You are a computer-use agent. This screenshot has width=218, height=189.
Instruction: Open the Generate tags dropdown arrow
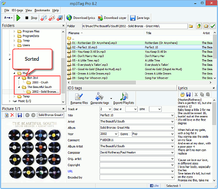pyautogui.click(x=111, y=98)
